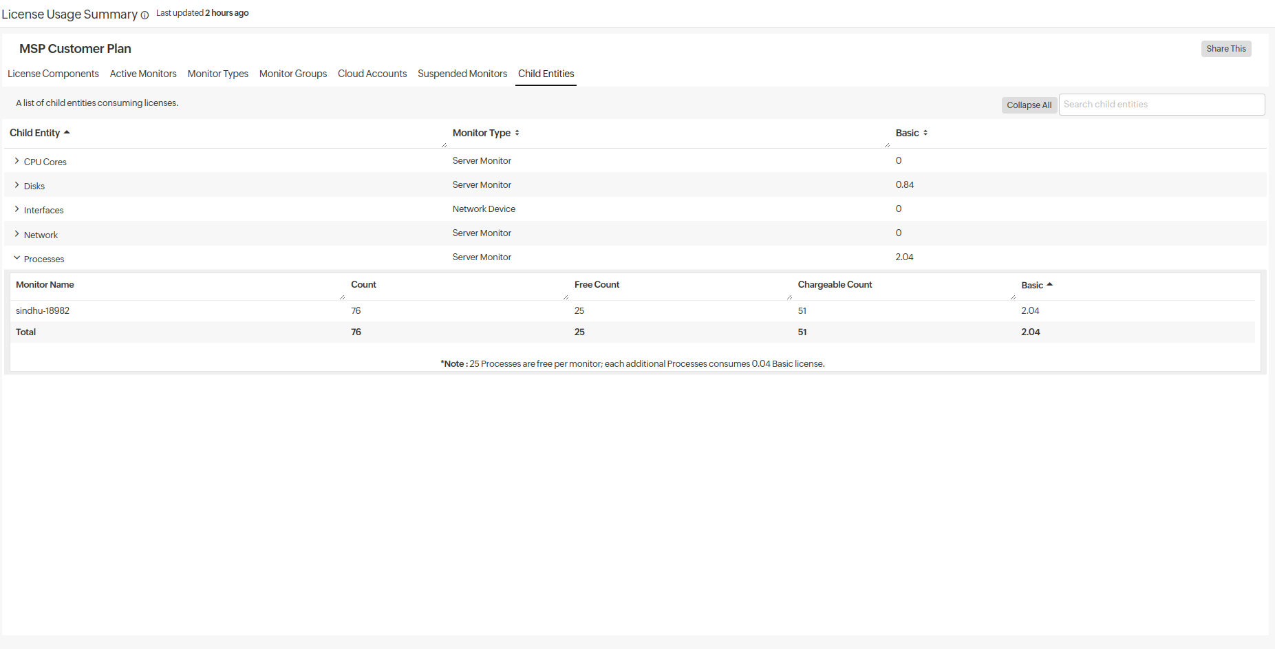Click the info icon beside License Usage Summary
The image size is (1275, 649).
(144, 15)
